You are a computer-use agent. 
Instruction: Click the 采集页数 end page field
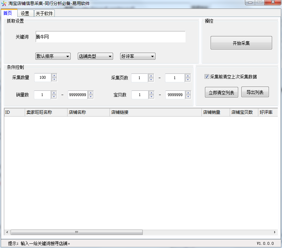click(x=175, y=78)
